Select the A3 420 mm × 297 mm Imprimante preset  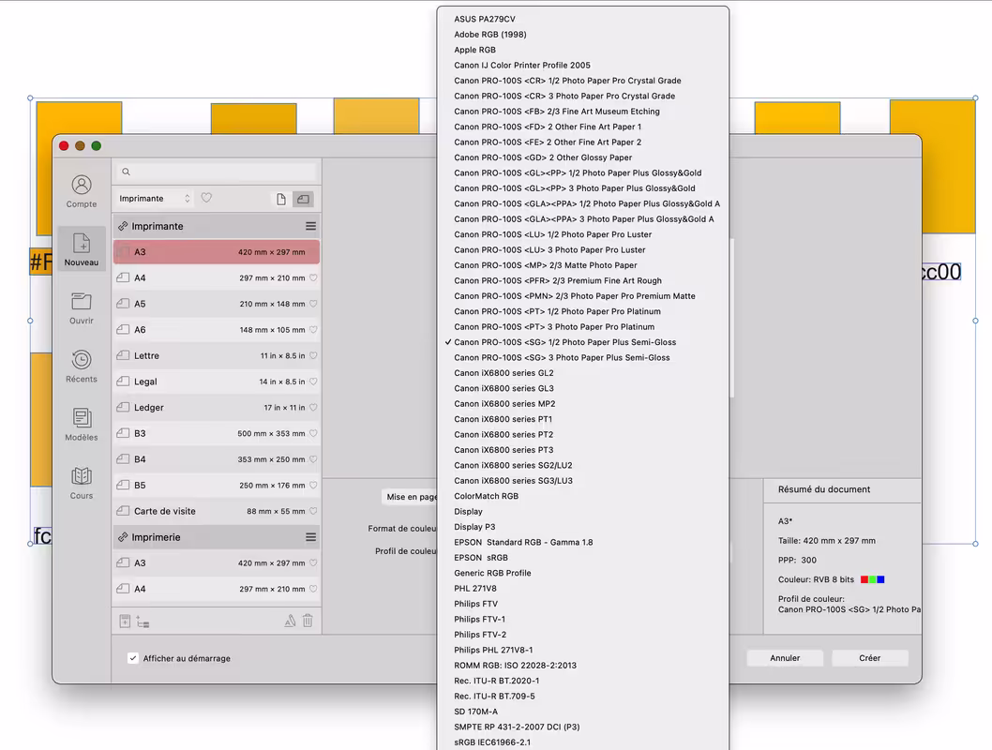click(217, 251)
